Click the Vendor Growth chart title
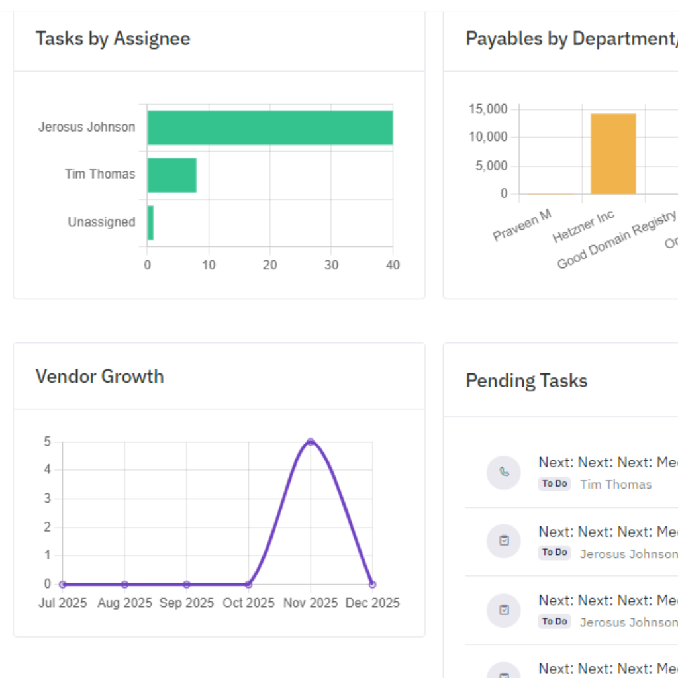 tap(99, 376)
